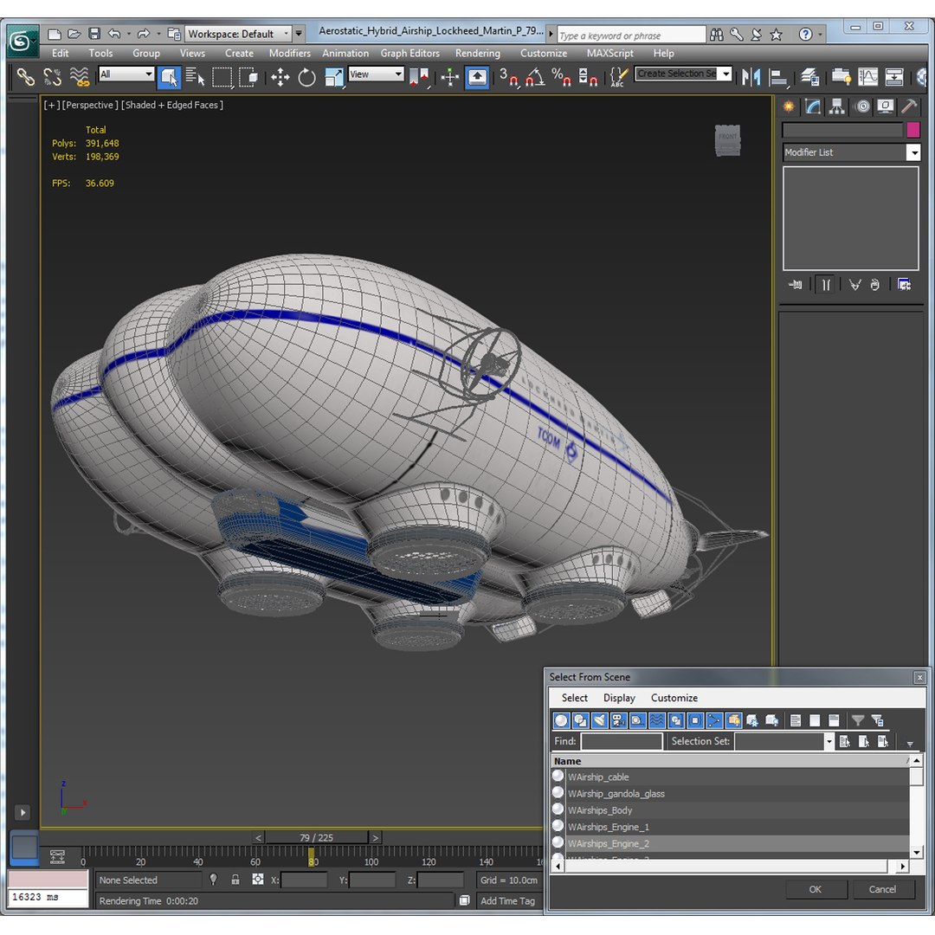
Task: Toggle the Percent Snap button
Action: [x=561, y=77]
